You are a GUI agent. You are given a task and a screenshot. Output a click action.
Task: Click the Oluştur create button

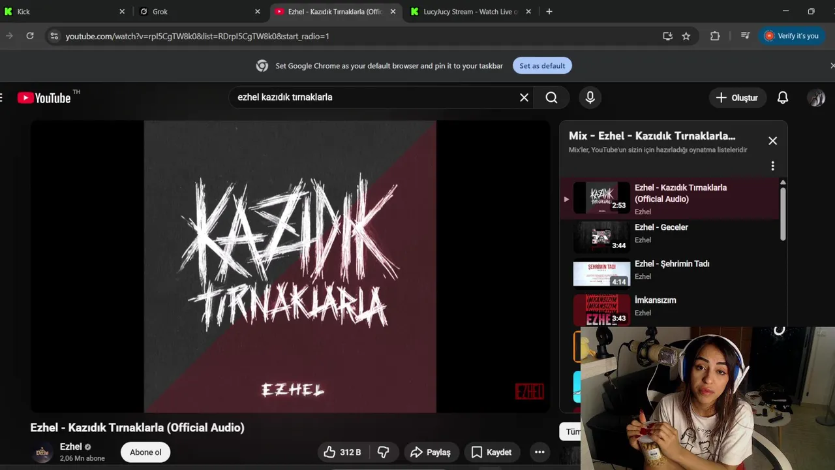(737, 98)
